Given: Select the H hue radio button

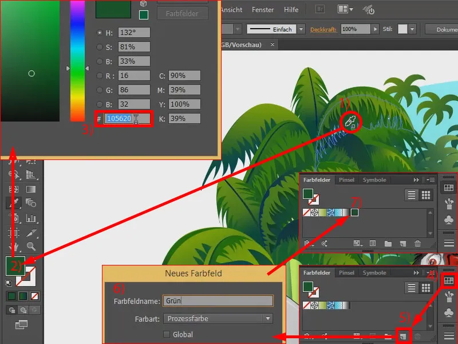Looking at the screenshot, I should click(x=100, y=33).
